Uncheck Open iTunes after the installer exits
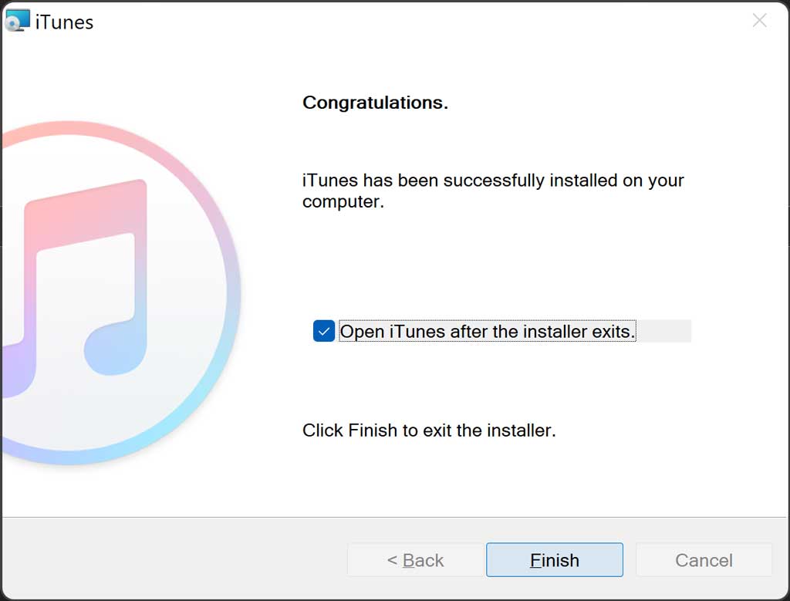 click(324, 332)
